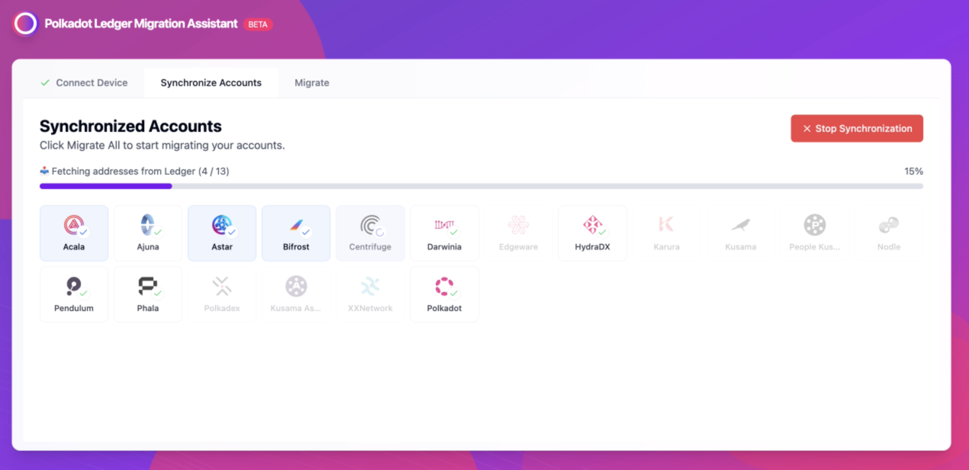Click the Centrifuge loading tile
969x470 pixels.
coord(370,233)
